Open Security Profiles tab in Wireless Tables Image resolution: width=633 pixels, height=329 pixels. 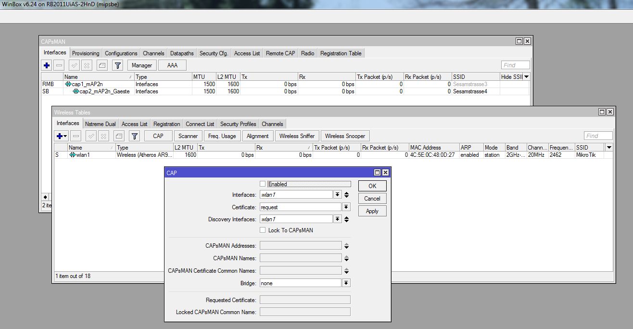[x=238, y=124]
